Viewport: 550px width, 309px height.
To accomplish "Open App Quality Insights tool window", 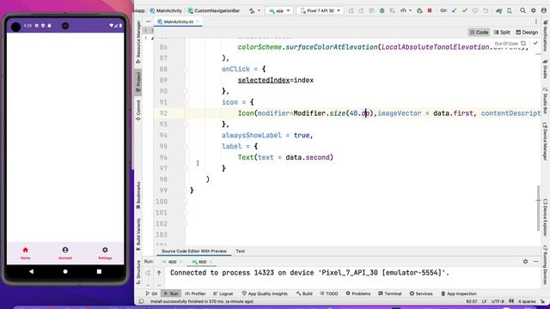I will pyautogui.click(x=265, y=294).
